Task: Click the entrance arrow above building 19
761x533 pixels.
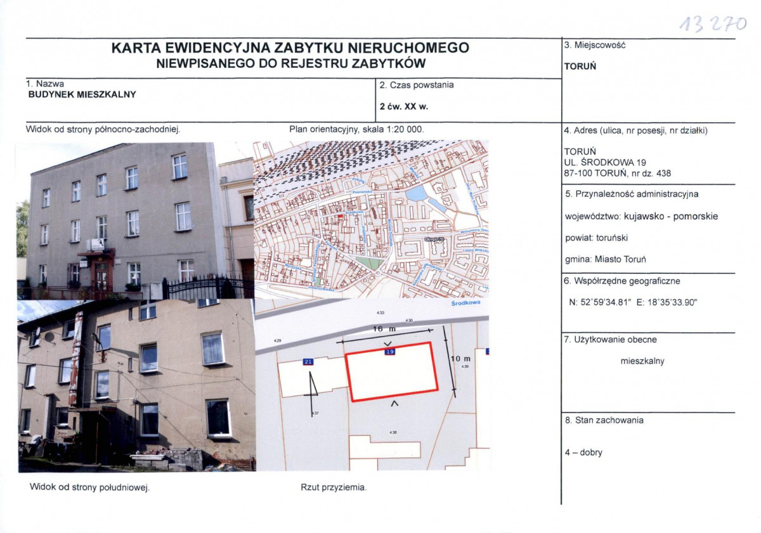Action: (387, 343)
